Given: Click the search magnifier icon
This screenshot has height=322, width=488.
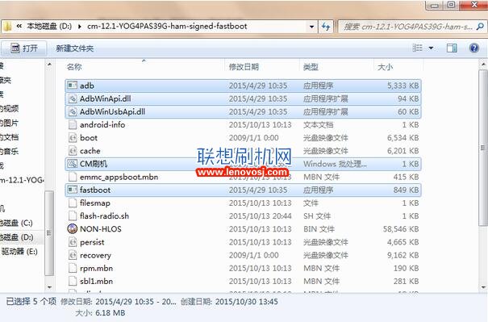Looking at the screenshot, I should tap(480, 27).
